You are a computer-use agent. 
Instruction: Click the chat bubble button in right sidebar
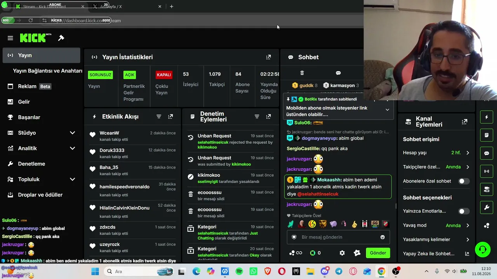(x=487, y=153)
